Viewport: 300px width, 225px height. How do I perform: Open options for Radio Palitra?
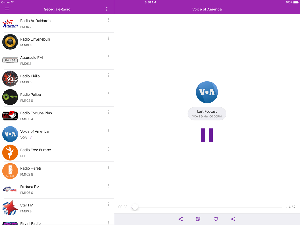pyautogui.click(x=108, y=94)
